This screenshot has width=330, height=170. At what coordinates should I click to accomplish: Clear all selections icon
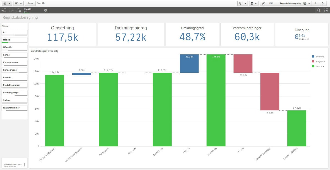coord(19,10)
